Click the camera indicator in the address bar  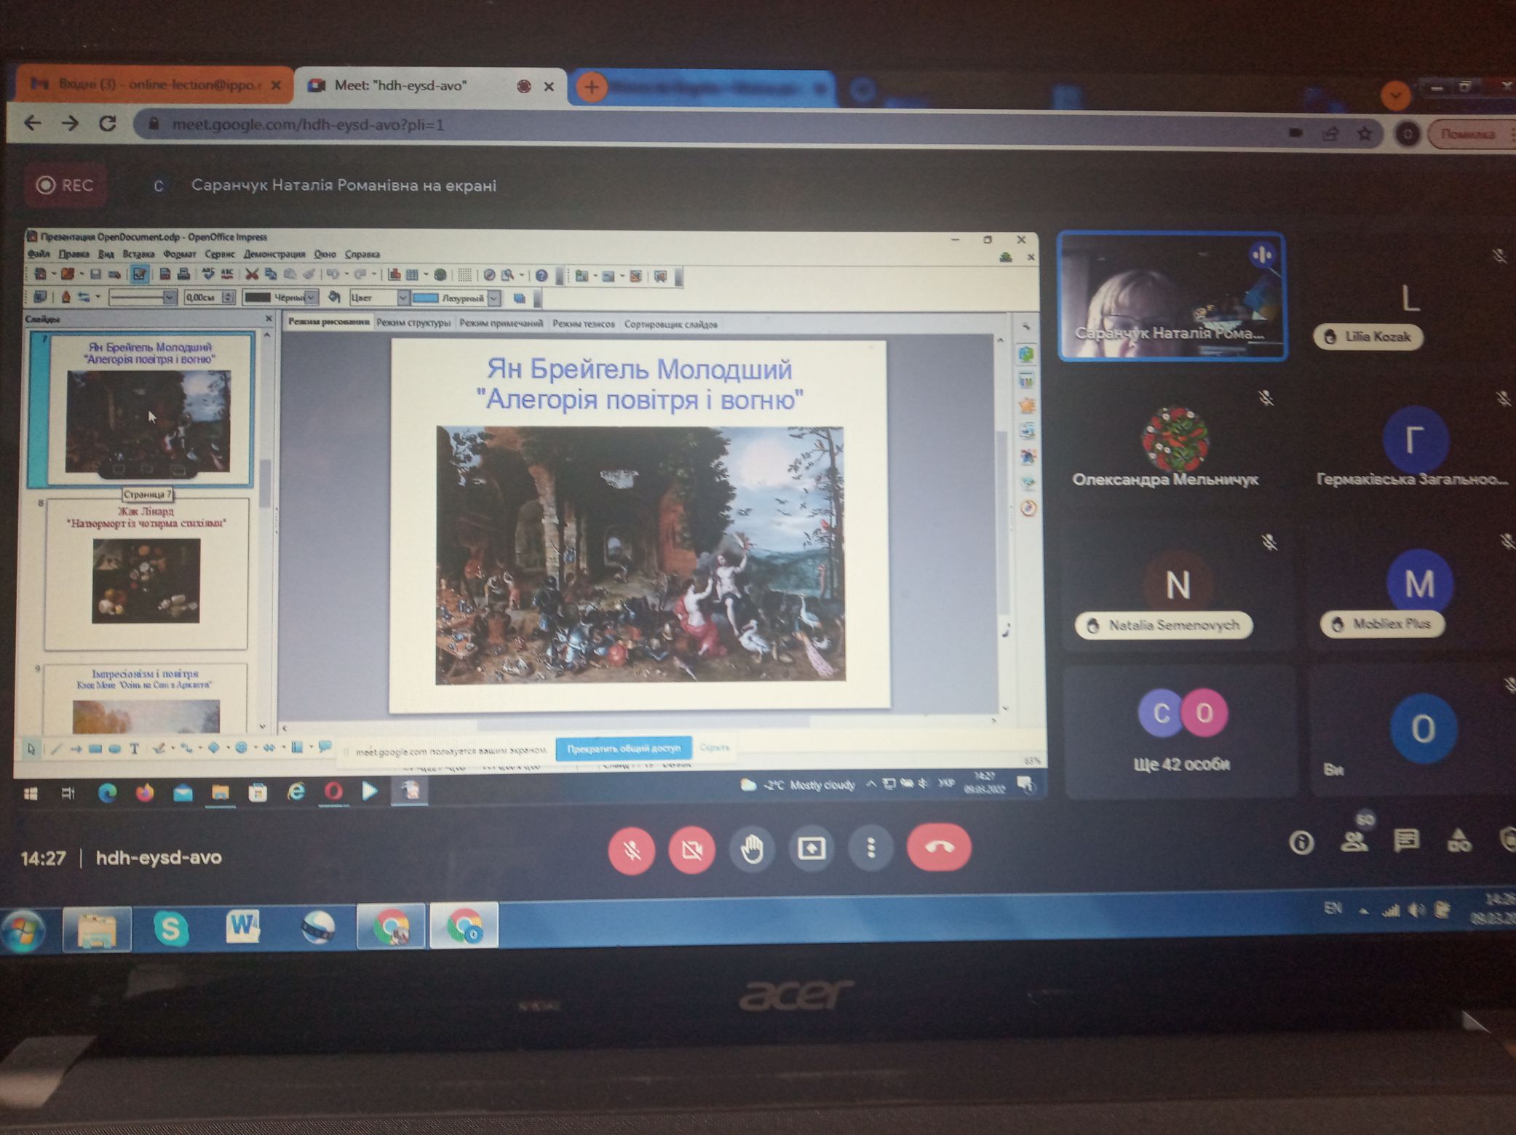point(1295,133)
